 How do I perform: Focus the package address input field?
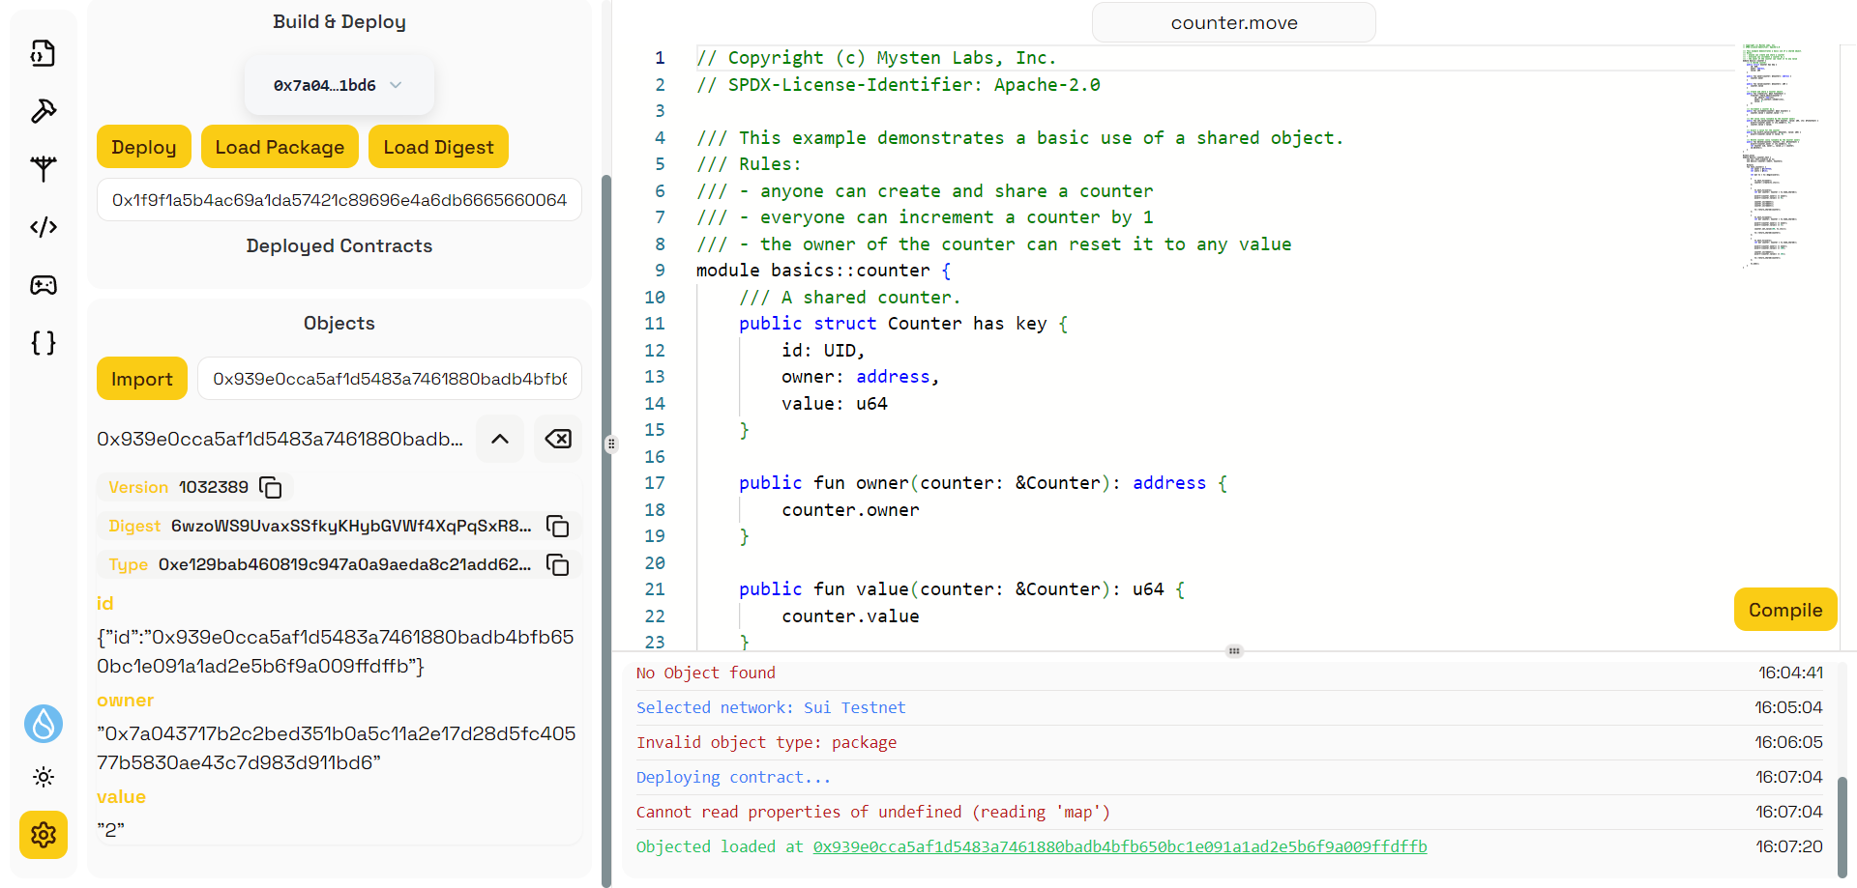pyautogui.click(x=339, y=200)
